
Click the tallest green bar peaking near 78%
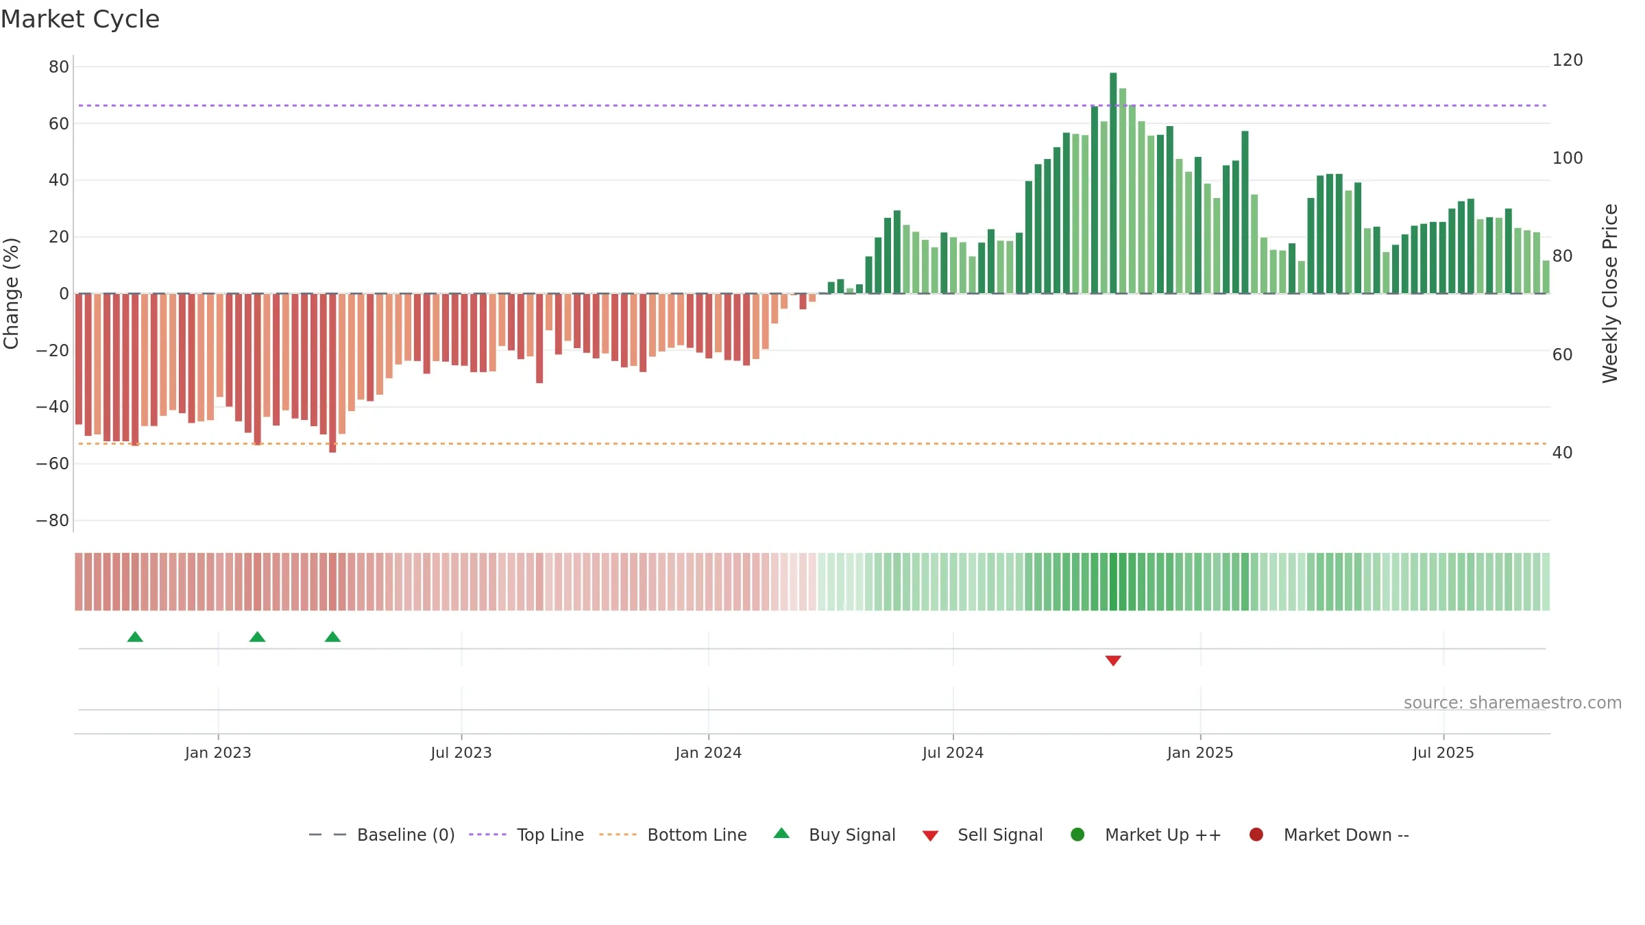click(1113, 183)
